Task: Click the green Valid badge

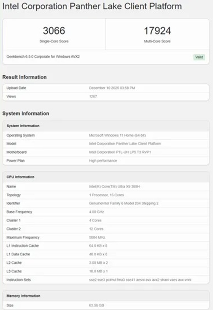Action: (199, 57)
